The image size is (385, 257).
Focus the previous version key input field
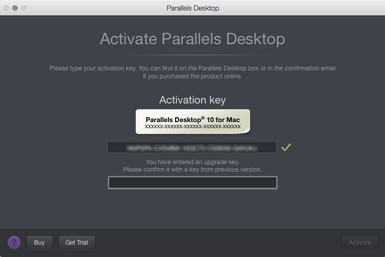(x=192, y=183)
